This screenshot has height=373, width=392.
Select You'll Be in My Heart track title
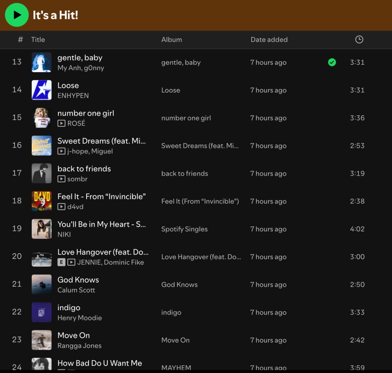[x=102, y=224]
